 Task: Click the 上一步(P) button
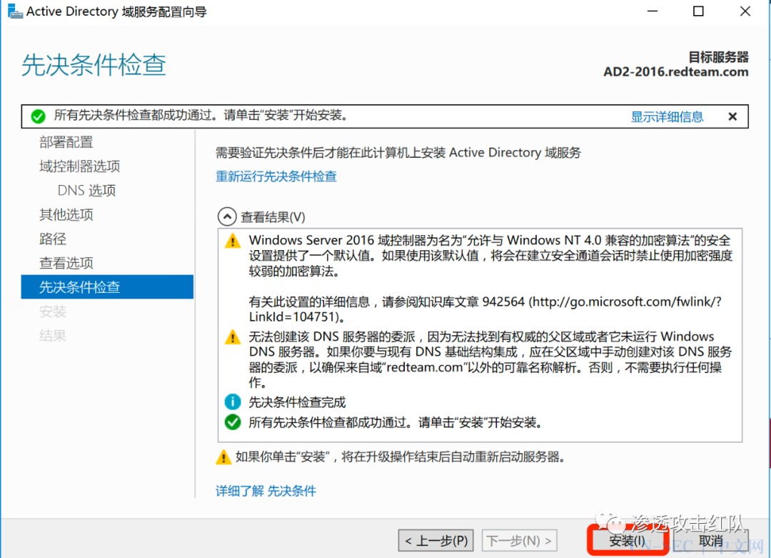coord(436,541)
